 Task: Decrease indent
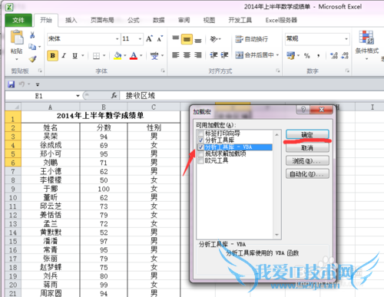214,55
